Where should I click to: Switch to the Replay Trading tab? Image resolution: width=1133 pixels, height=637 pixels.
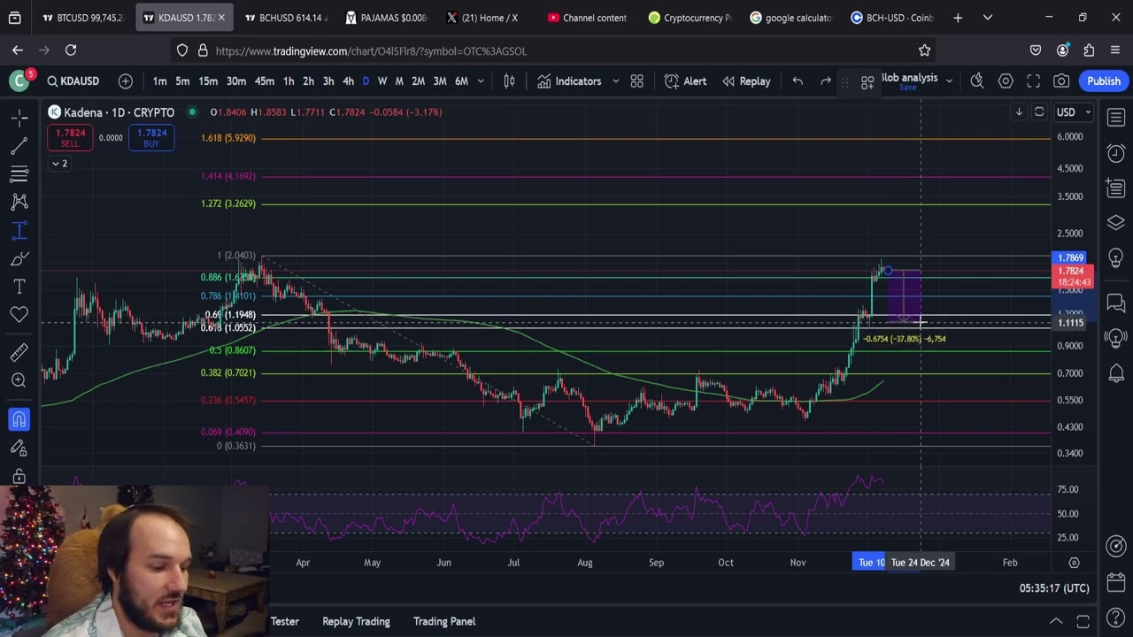(x=356, y=621)
